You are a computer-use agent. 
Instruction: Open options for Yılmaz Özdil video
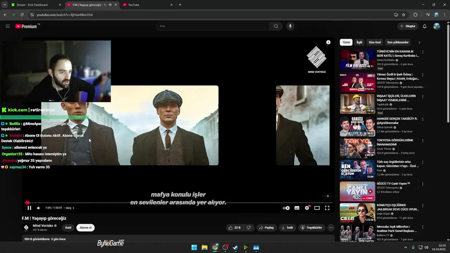click(x=423, y=75)
